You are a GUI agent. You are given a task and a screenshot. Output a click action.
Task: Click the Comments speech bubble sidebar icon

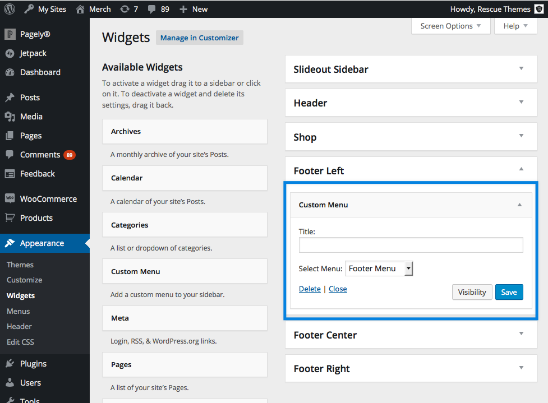(10, 154)
